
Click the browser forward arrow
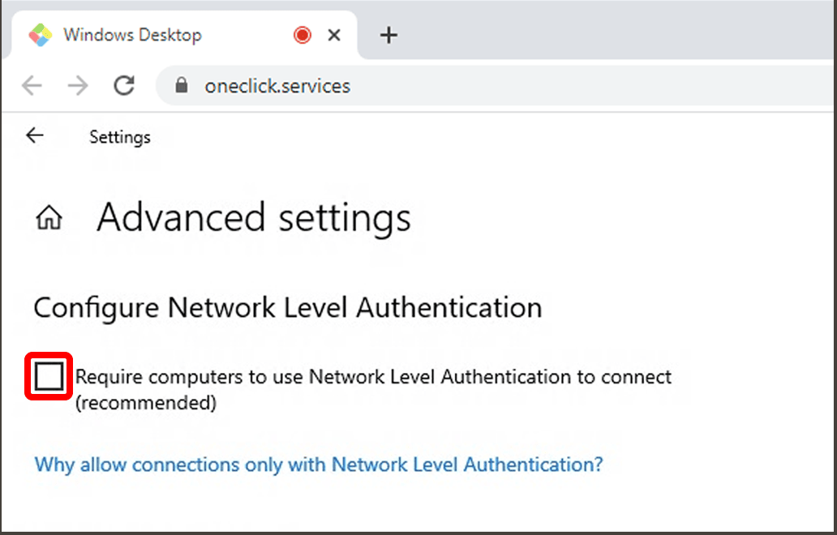coord(78,85)
